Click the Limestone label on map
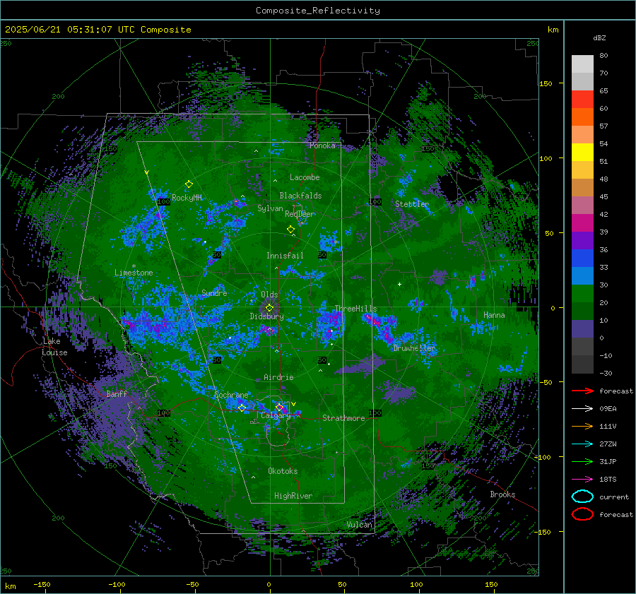This screenshot has height=594, width=636. click(134, 273)
